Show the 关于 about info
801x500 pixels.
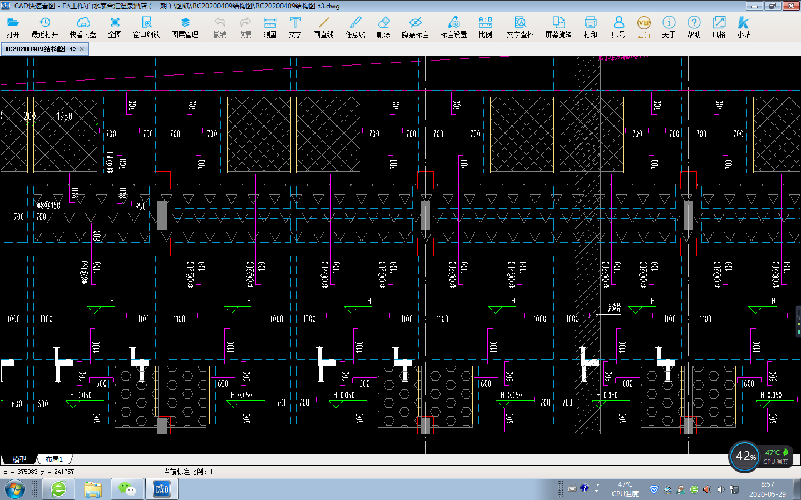(669, 27)
